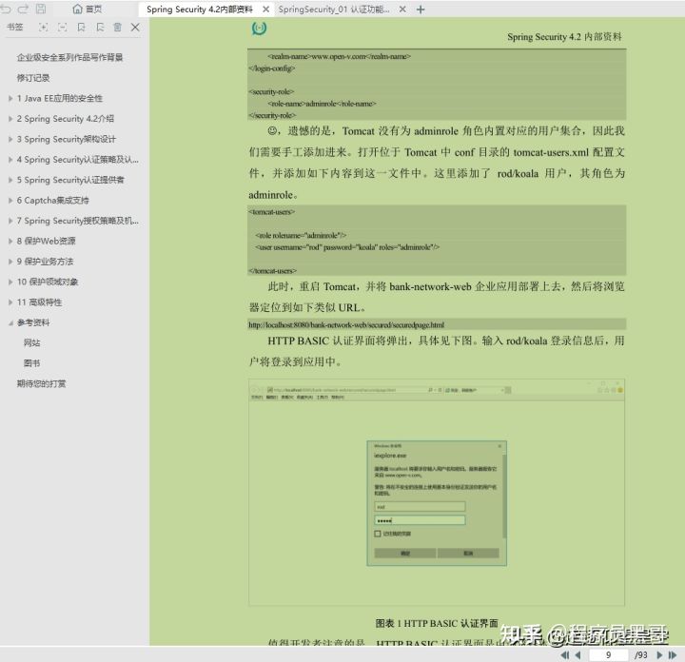Click the undo arrow icon

click(x=6, y=9)
